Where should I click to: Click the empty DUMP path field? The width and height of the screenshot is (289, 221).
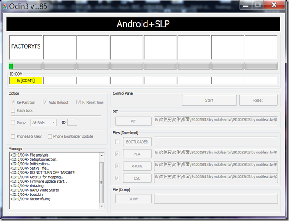216,198
